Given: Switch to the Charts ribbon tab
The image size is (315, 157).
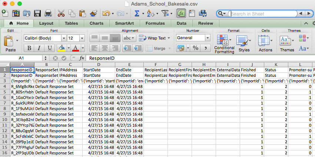Looking at the screenshot, I should [96, 23].
